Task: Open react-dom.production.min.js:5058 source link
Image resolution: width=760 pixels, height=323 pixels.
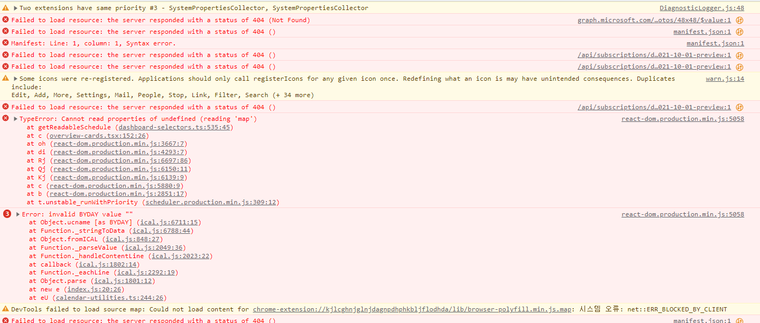Action: [x=682, y=118]
